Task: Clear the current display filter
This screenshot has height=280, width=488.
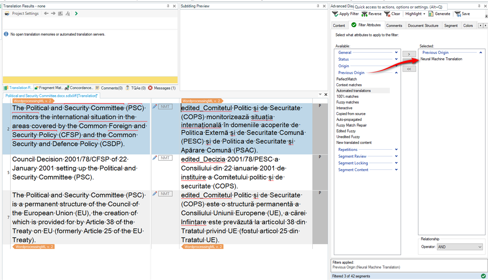Action: point(392,14)
